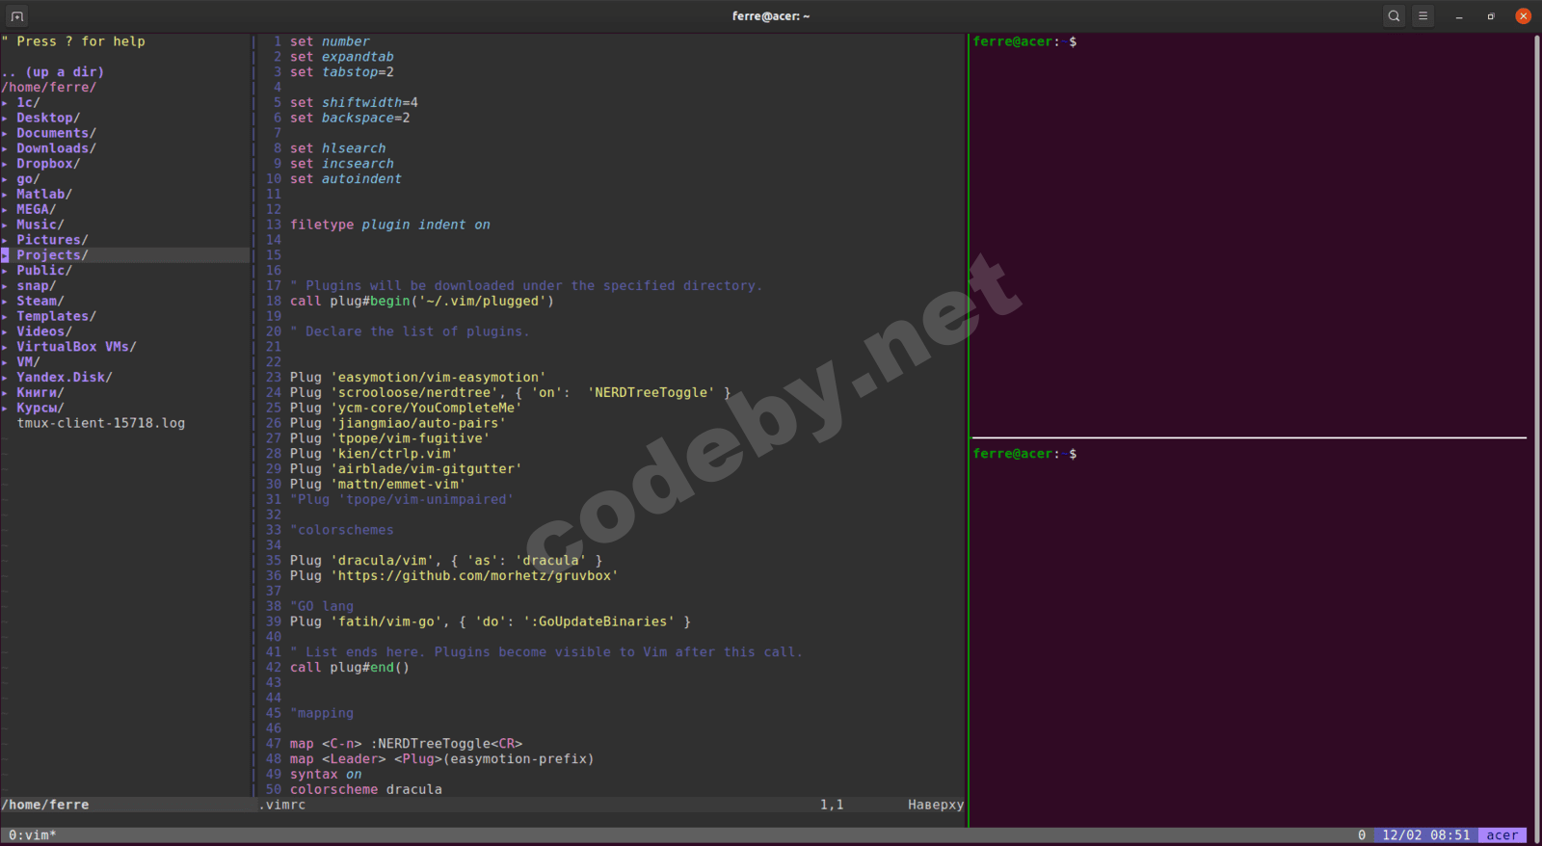Select the Dropbox/ folder entry

47,164
